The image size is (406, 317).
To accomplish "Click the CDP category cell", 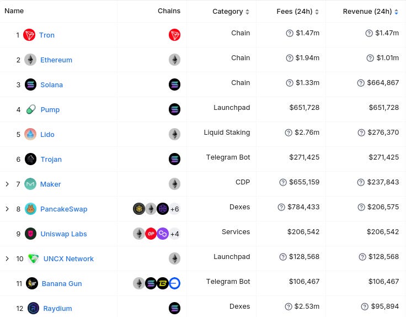I will point(243,182).
